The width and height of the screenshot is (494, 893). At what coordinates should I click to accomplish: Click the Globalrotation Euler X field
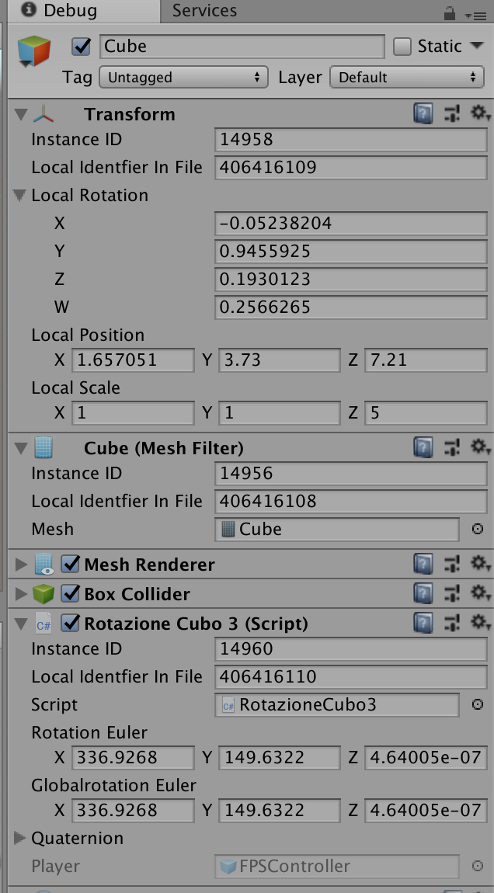[134, 810]
